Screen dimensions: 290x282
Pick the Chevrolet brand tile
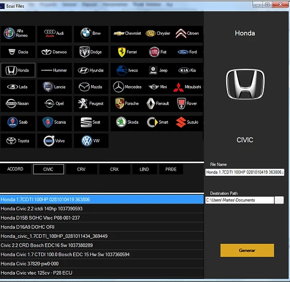tap(127, 34)
